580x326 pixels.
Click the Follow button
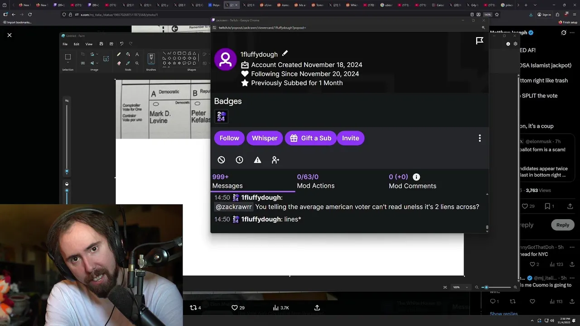[x=229, y=138]
